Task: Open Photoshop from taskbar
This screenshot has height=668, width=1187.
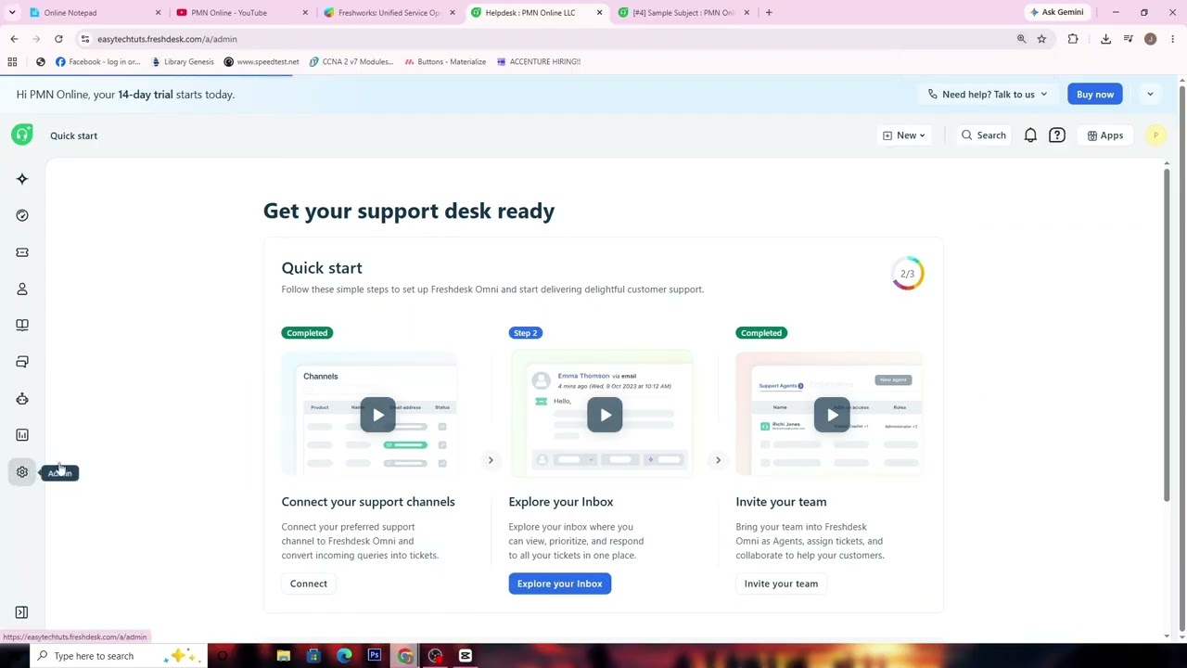Action: click(x=375, y=657)
